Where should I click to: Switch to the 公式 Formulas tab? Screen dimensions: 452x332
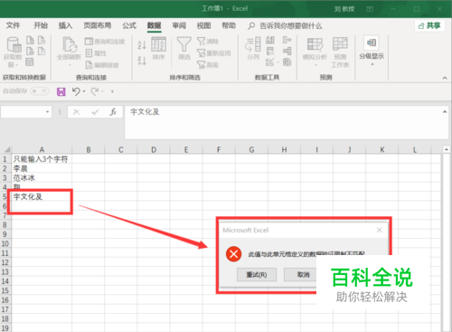[x=129, y=25]
